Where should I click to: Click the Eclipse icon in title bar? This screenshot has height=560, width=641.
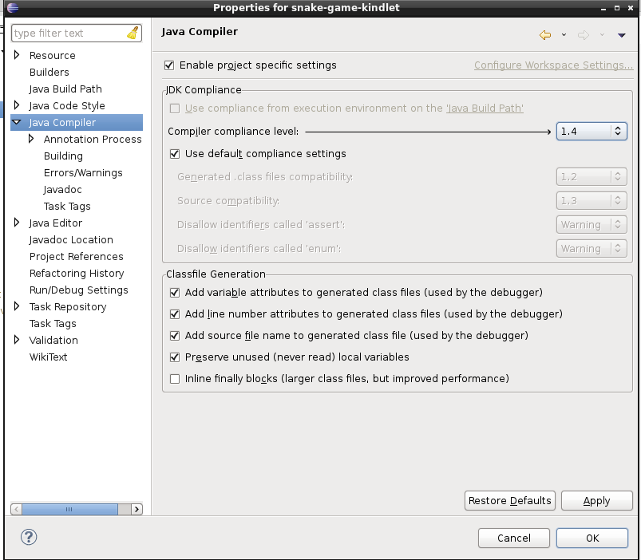[12, 8]
